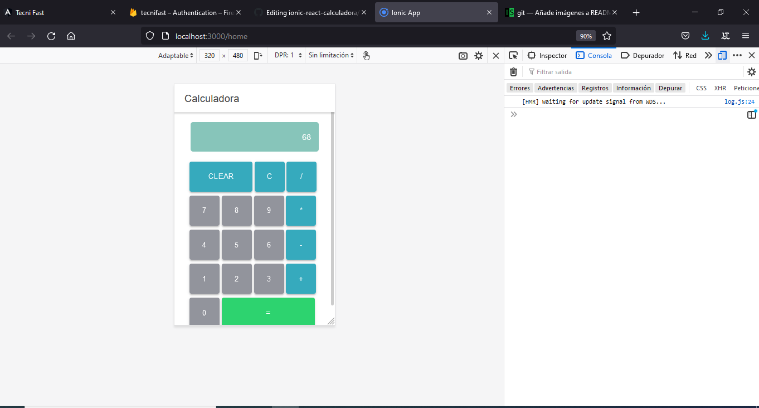Image resolution: width=759 pixels, height=408 pixels.
Task: Open the Adaptable device size dropdown
Action: [175, 55]
